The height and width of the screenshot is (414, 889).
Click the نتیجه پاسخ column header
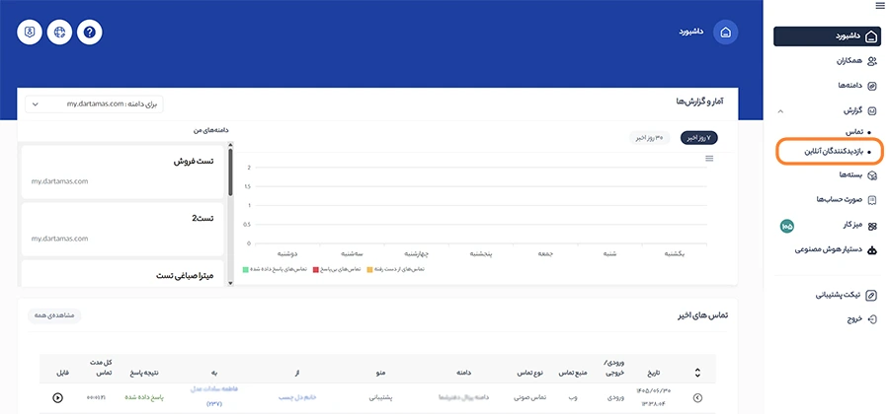tap(142, 373)
